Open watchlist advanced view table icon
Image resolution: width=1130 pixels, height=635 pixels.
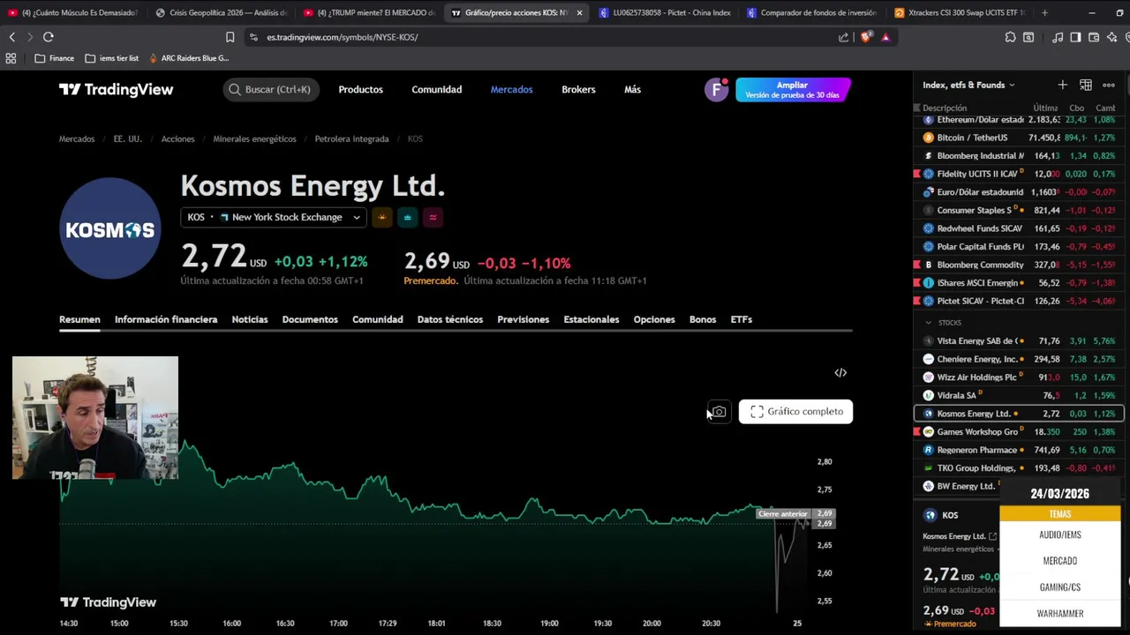pyautogui.click(x=1086, y=85)
